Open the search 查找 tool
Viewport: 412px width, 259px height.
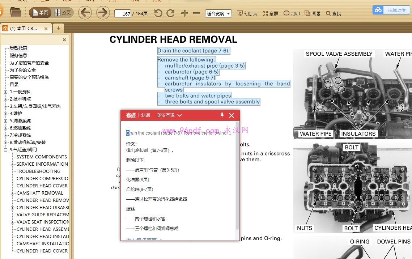(333, 13)
